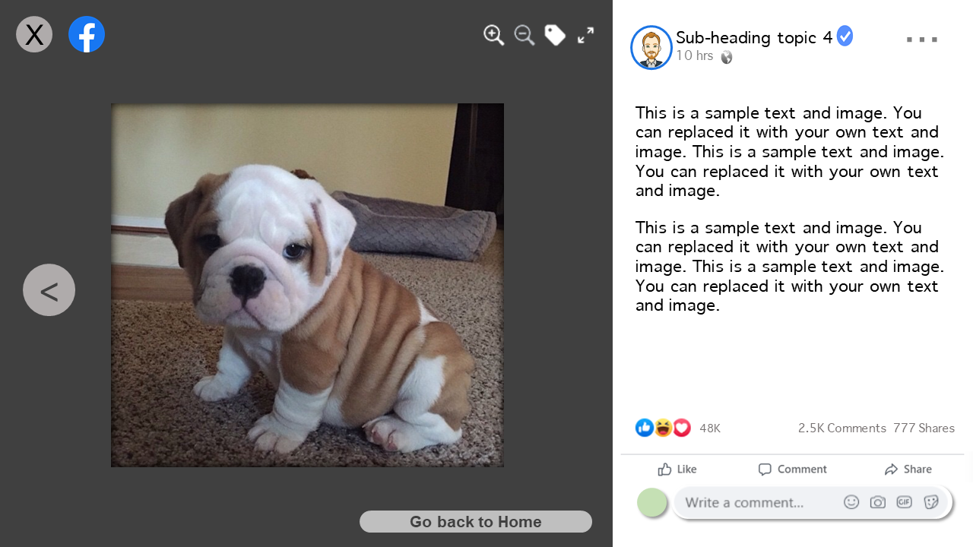Go to the previous photo
Viewport: 973px width, 547px height.
[x=49, y=289]
